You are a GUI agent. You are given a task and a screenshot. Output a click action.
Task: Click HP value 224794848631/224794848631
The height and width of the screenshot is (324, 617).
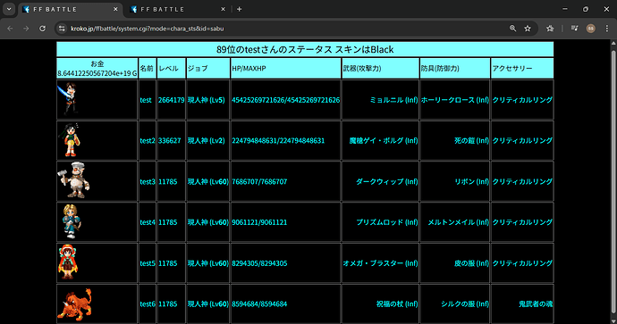pyautogui.click(x=278, y=141)
